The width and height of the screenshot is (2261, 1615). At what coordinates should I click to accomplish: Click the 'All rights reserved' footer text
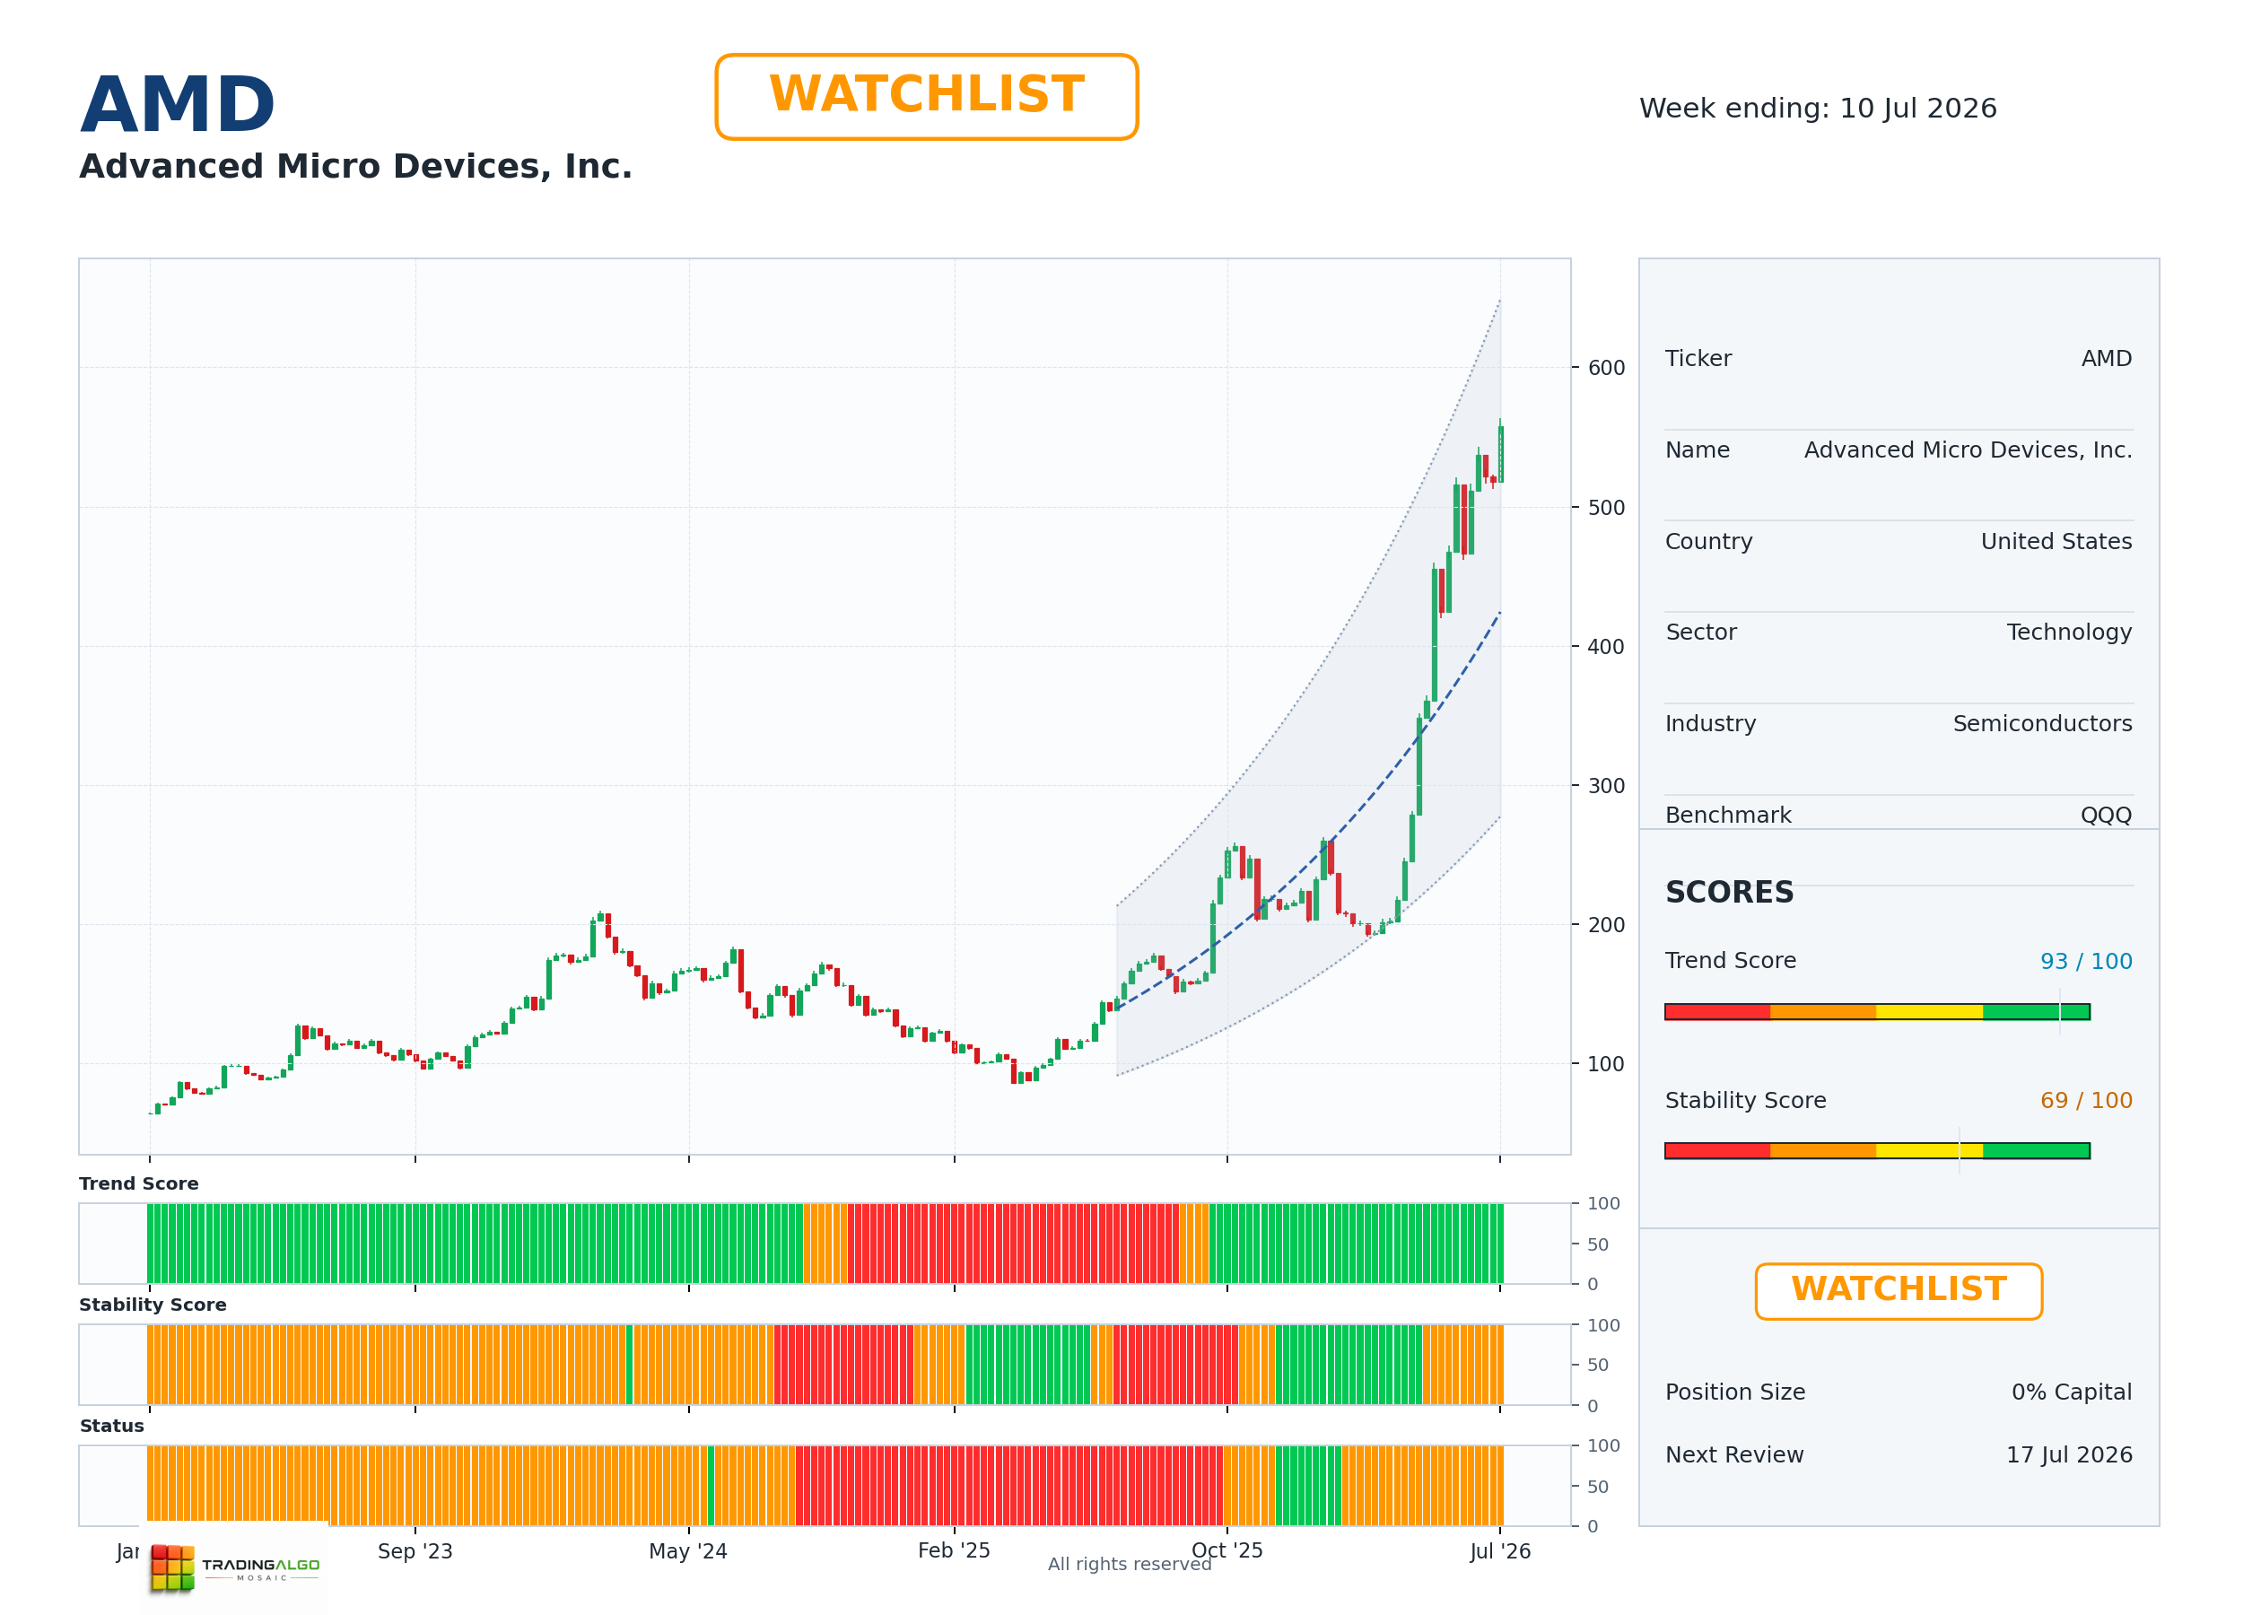tap(1130, 1564)
